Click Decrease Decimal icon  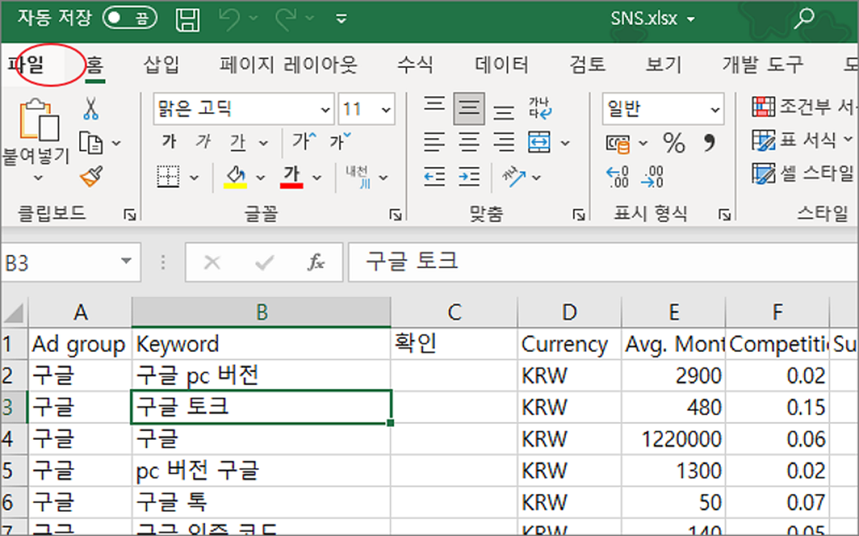click(652, 177)
